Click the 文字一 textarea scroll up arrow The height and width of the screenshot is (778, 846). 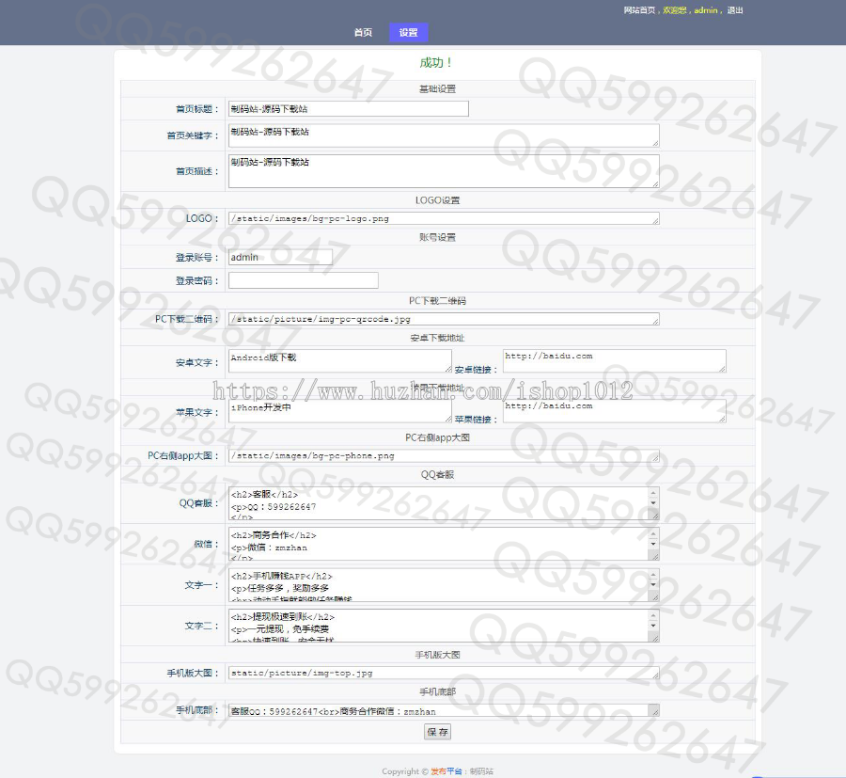tap(653, 575)
